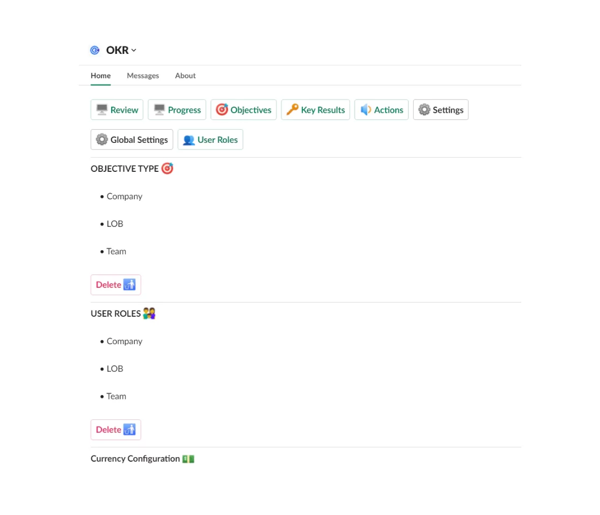600x515 pixels.
Task: Click the OKR app logo icon
Action: click(94, 50)
